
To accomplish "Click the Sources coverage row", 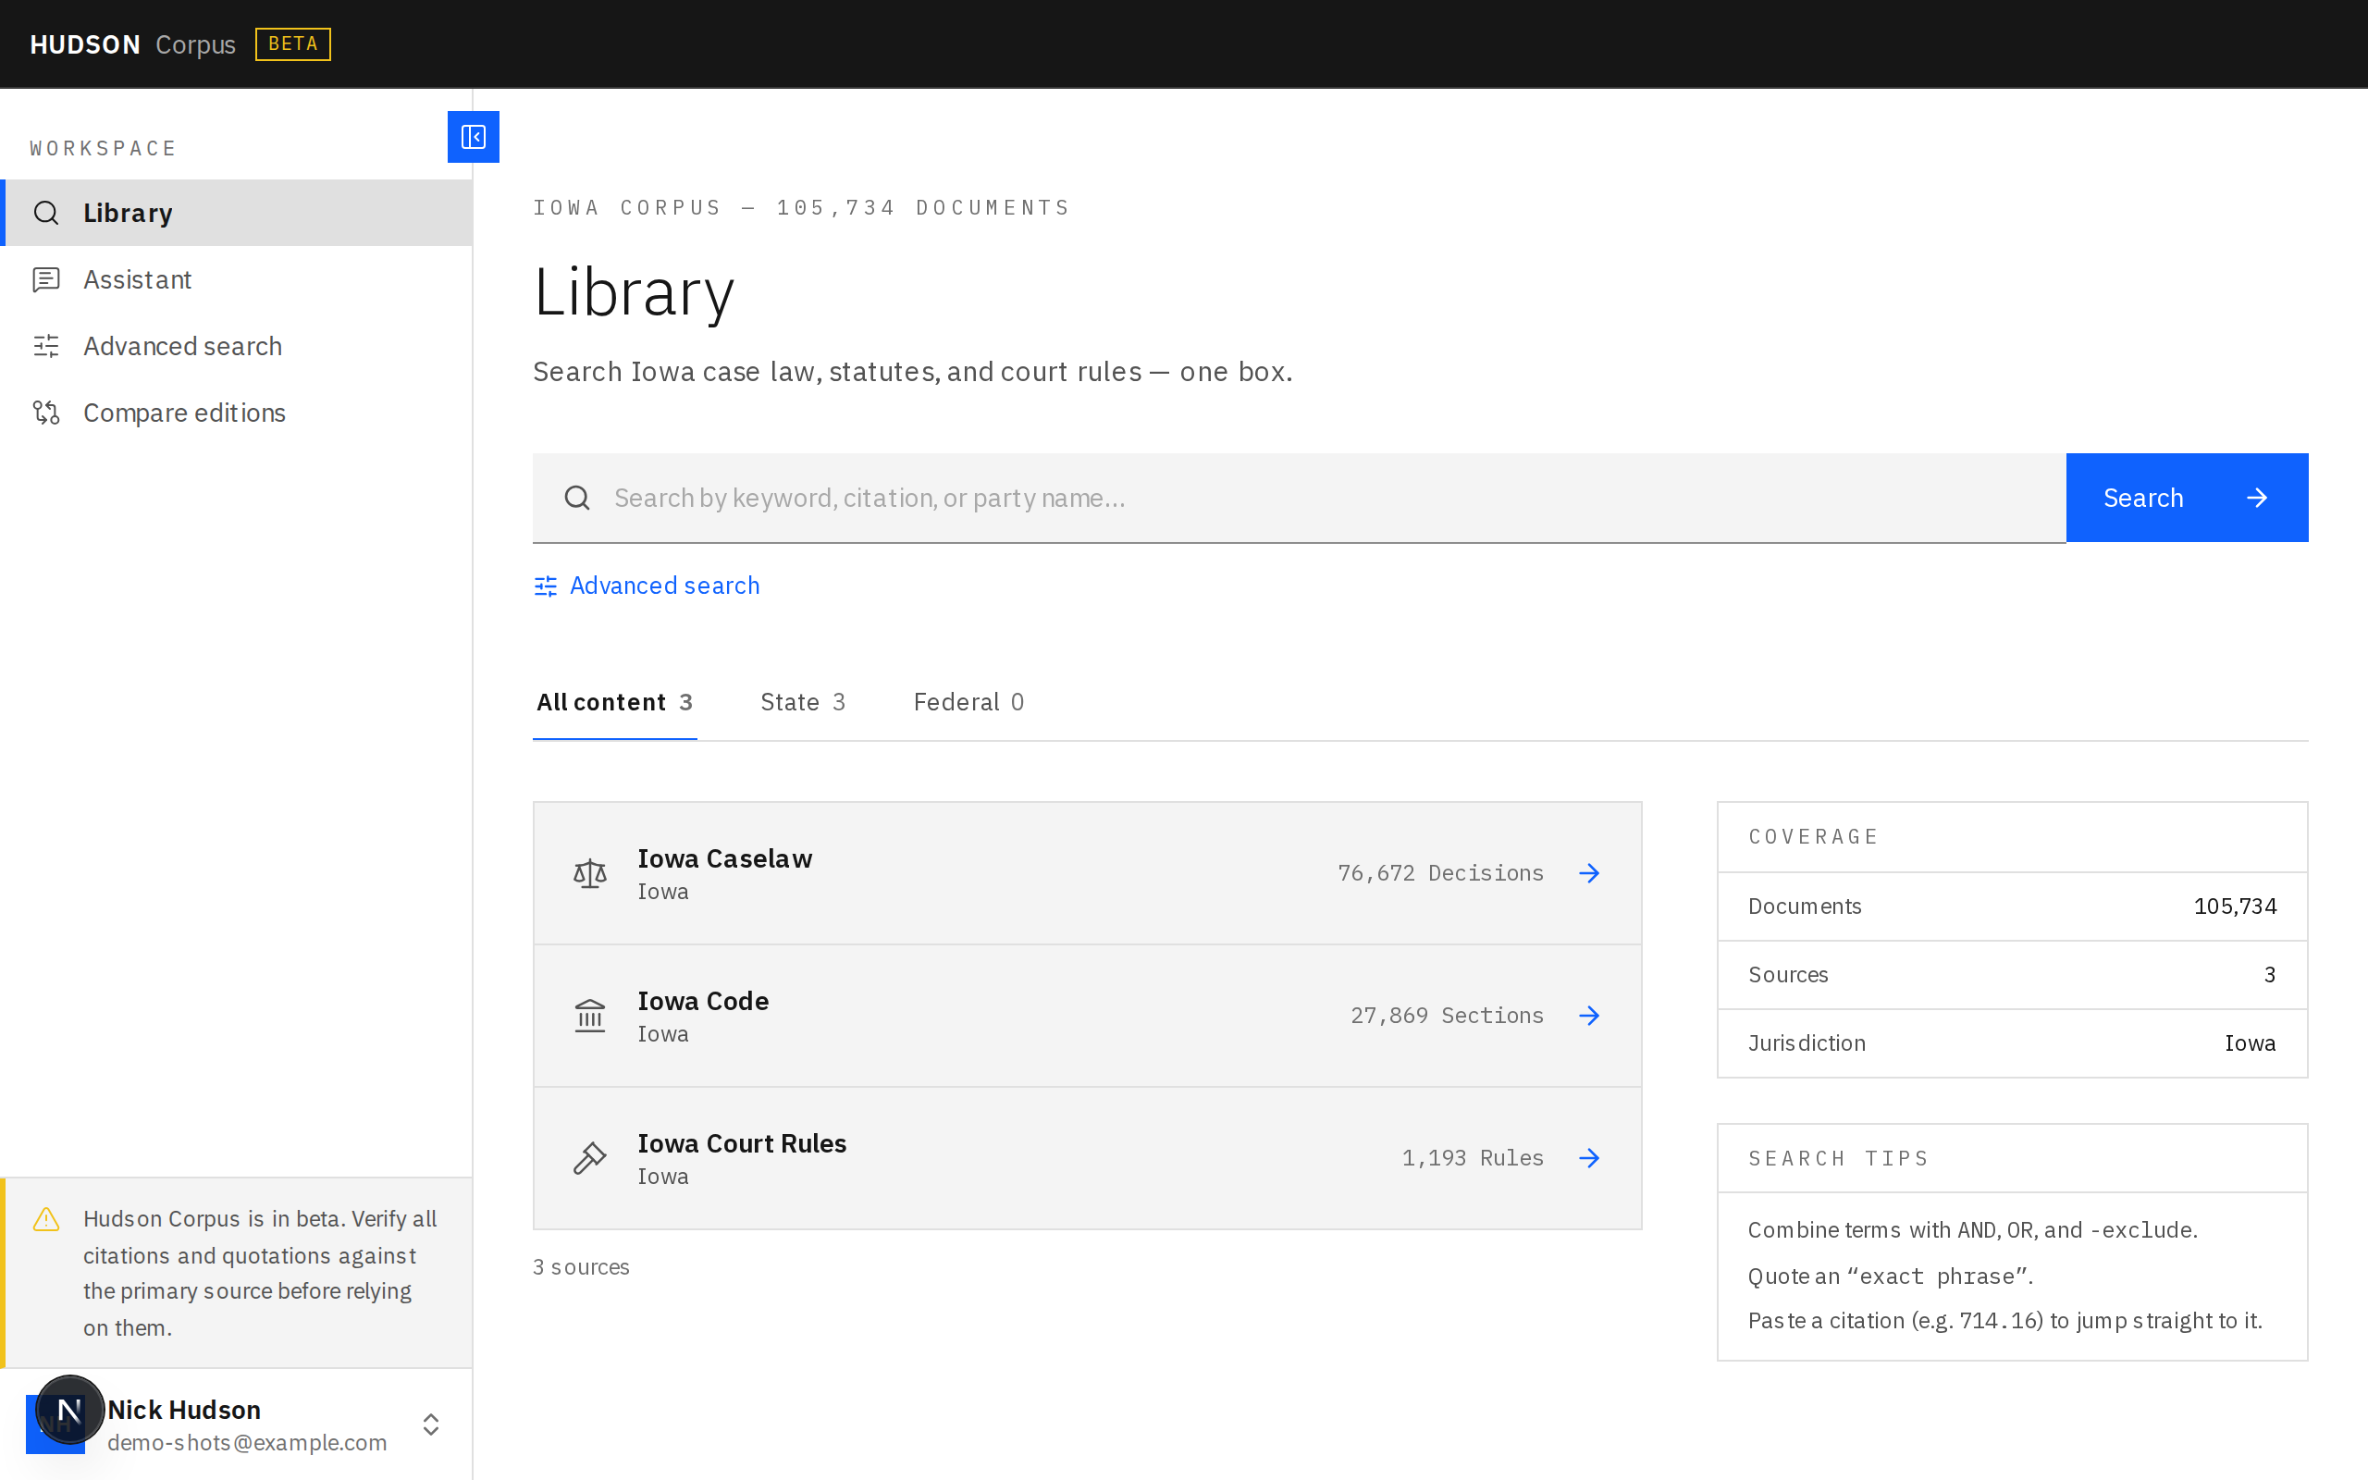I will [x=2012, y=975].
